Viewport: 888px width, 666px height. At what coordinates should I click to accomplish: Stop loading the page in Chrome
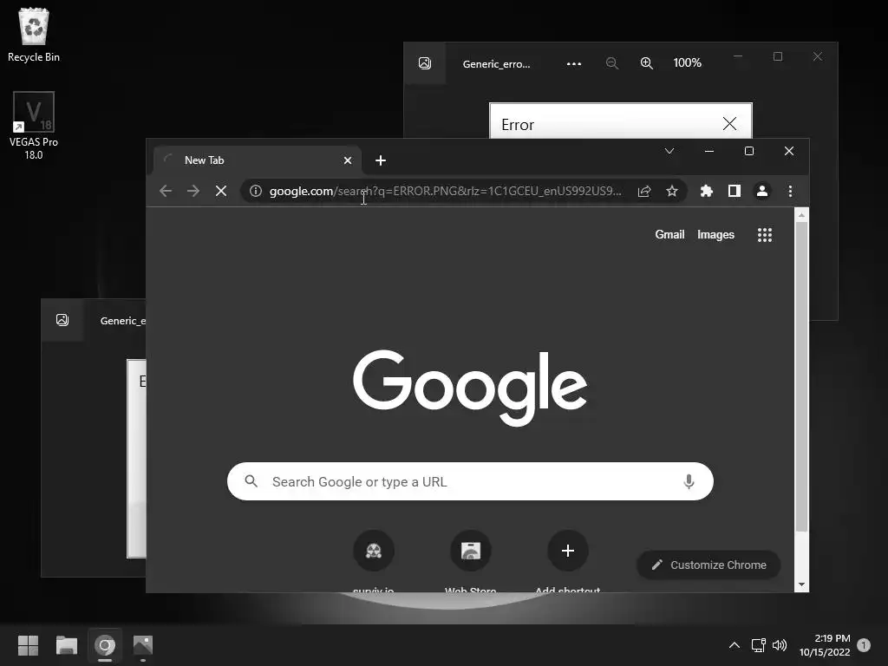[221, 191]
